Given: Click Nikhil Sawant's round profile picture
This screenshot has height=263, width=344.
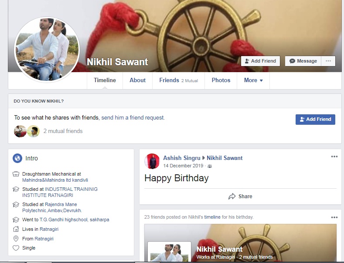Looking at the screenshot, I should point(47,50).
